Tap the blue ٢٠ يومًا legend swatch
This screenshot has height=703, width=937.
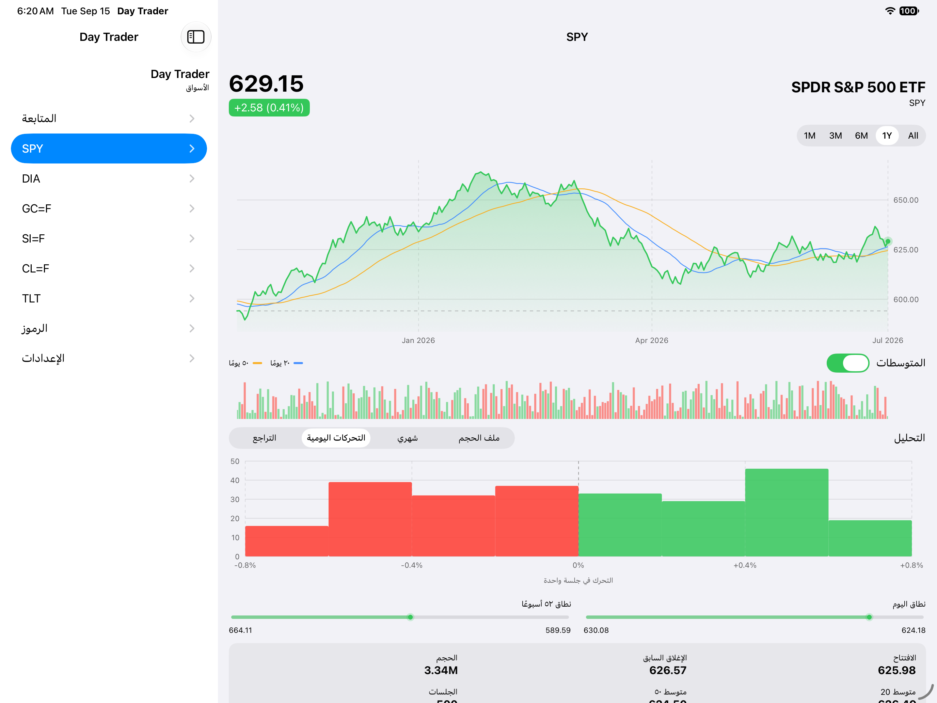298,363
